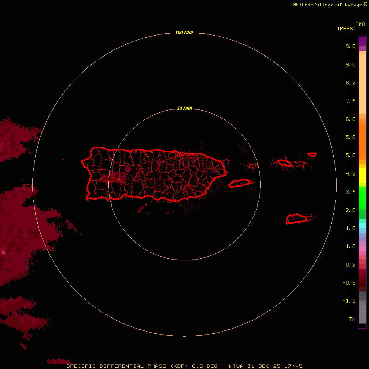Click the 1.8 value on color scale
369x369 pixels.
(351, 228)
